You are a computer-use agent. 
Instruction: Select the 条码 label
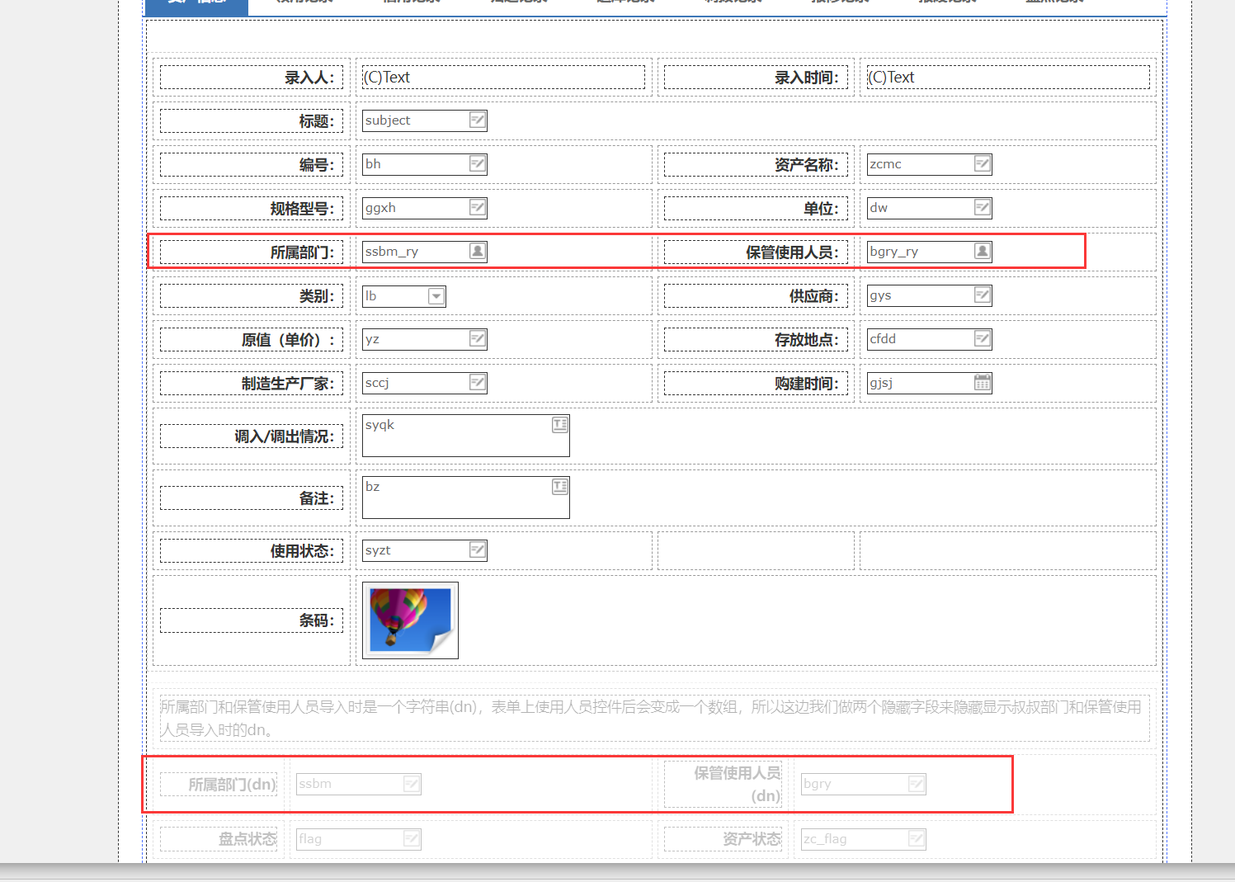click(x=252, y=620)
